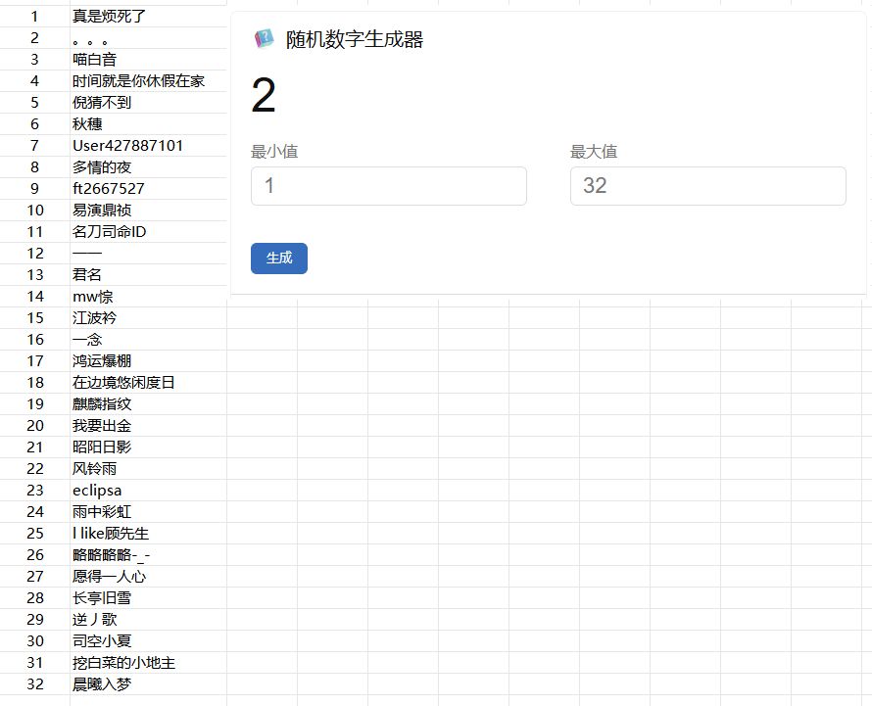
Task: Select cell with 长亭旧雪
Action: click(x=149, y=598)
